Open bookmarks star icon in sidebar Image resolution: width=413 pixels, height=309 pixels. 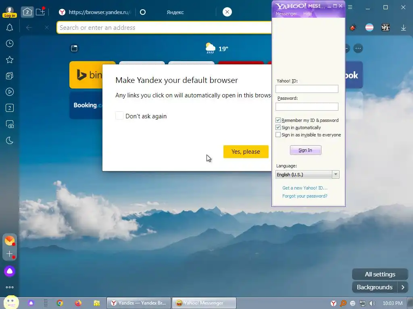pos(10,60)
